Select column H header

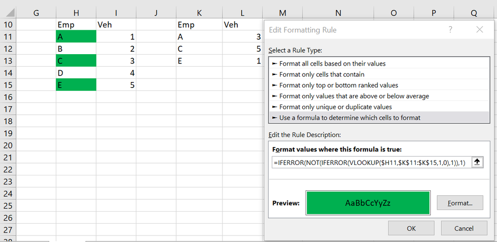click(76, 13)
